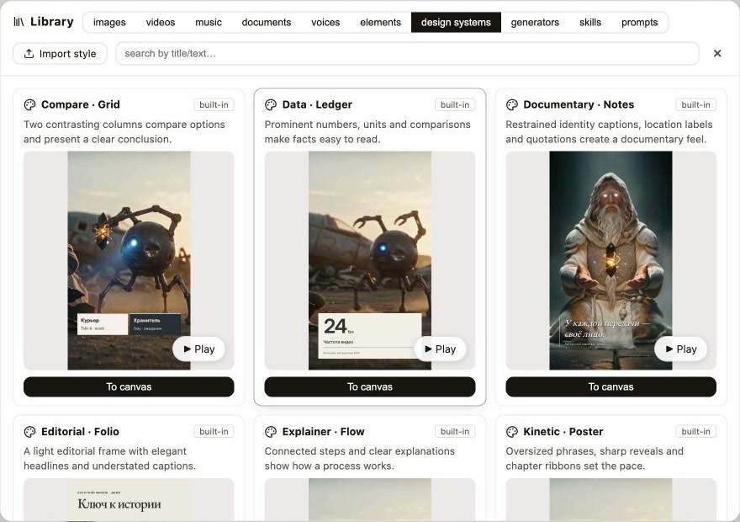Viewport: 740px width, 522px height.
Task: Click the 'Prominent numbers, units and comparisons' description
Action: coord(367,132)
